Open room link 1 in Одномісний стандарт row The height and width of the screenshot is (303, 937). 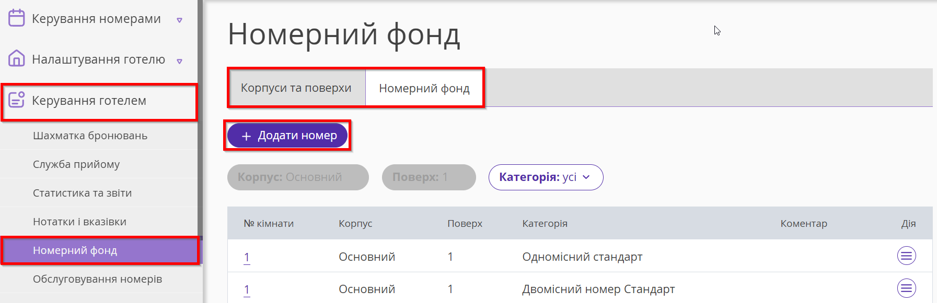[x=247, y=257]
